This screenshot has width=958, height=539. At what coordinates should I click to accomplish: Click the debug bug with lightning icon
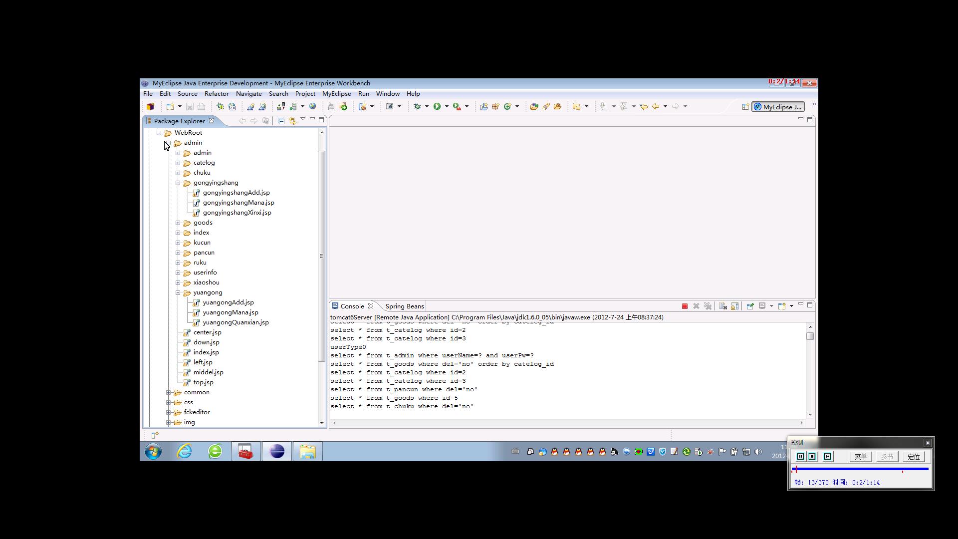click(220, 106)
